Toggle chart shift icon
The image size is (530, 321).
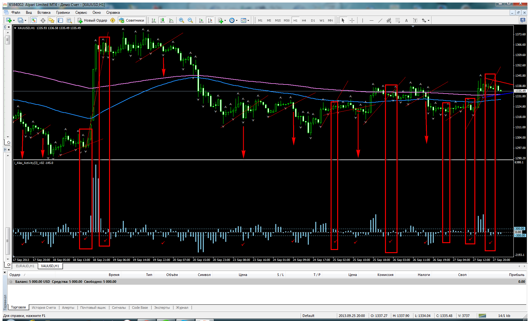tap(210, 20)
